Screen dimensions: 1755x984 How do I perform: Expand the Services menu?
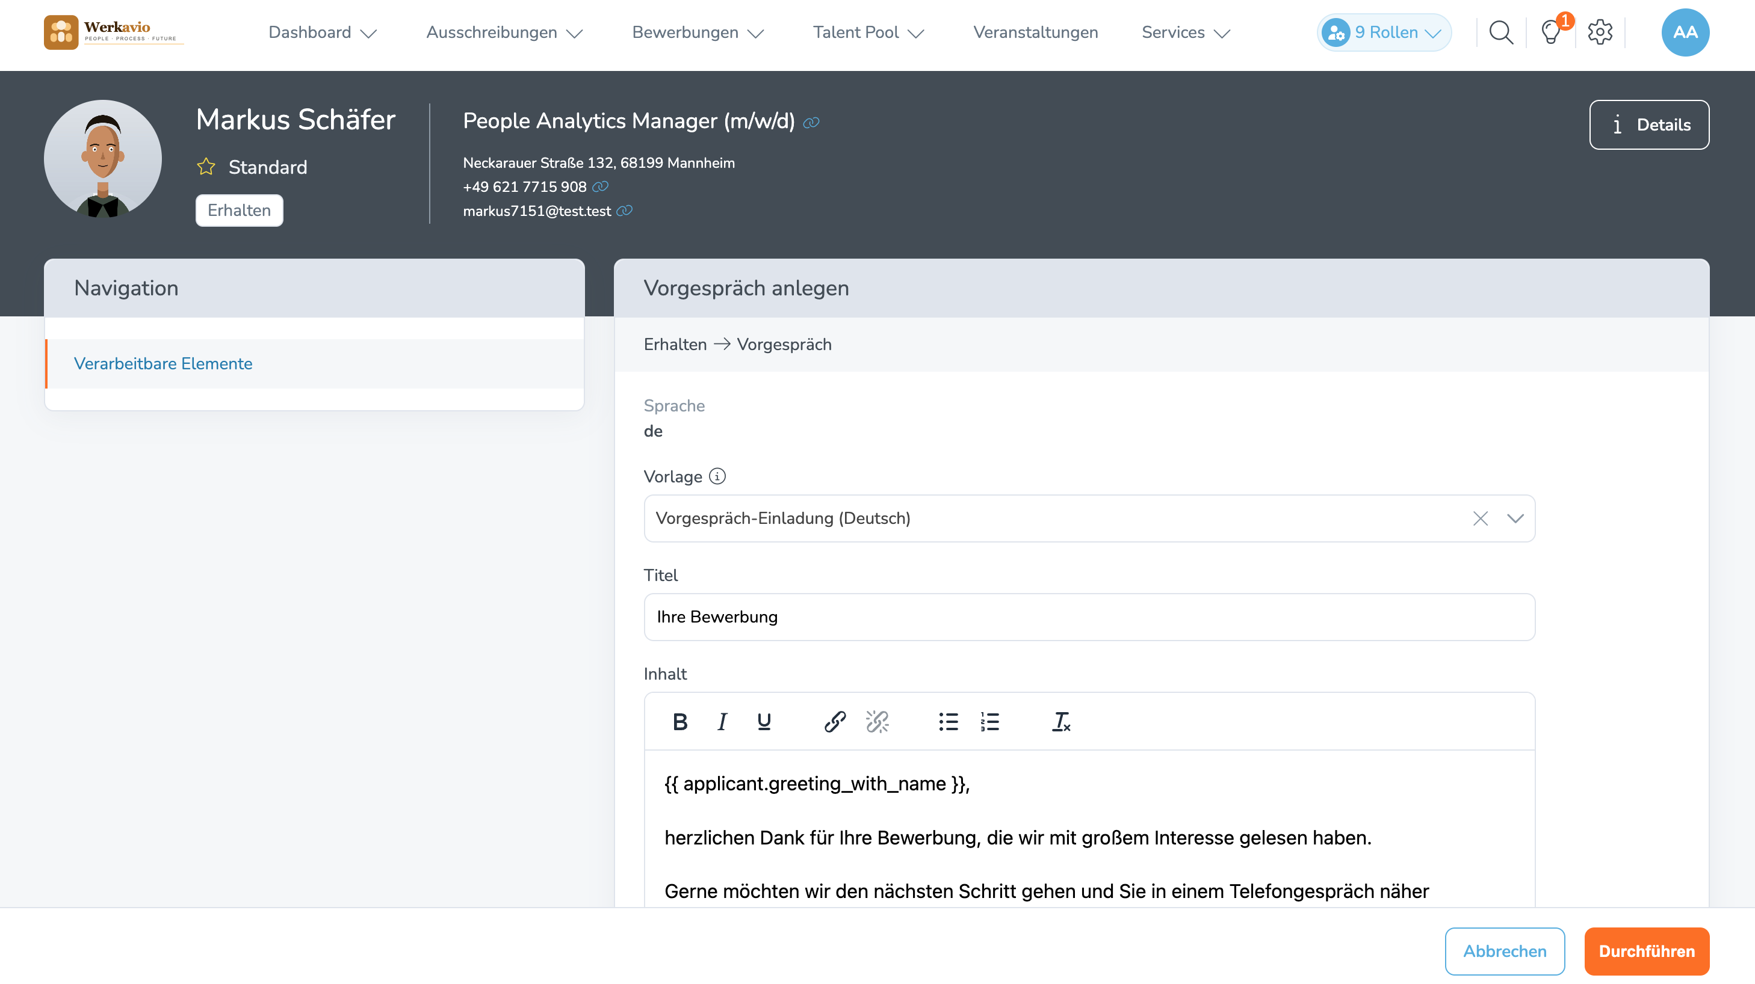click(x=1186, y=32)
